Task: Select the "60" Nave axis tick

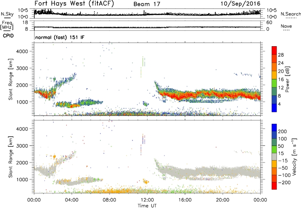Action: click(269, 23)
